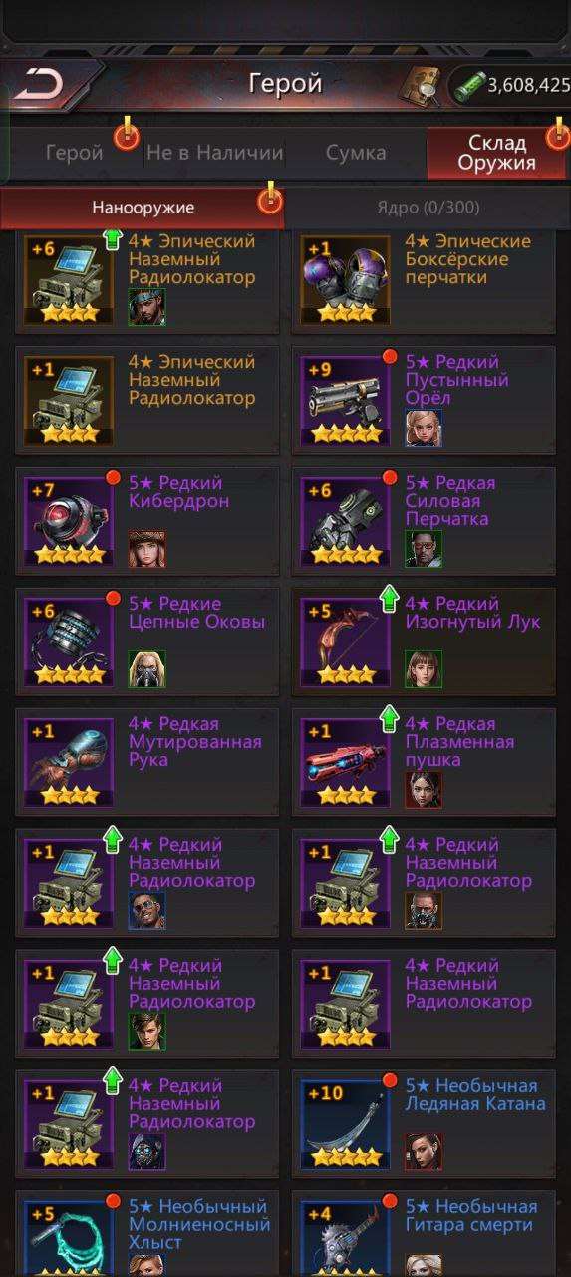Tap hero portrait under Силовая Перчатка
The width and height of the screenshot is (571, 1277).
(424, 548)
